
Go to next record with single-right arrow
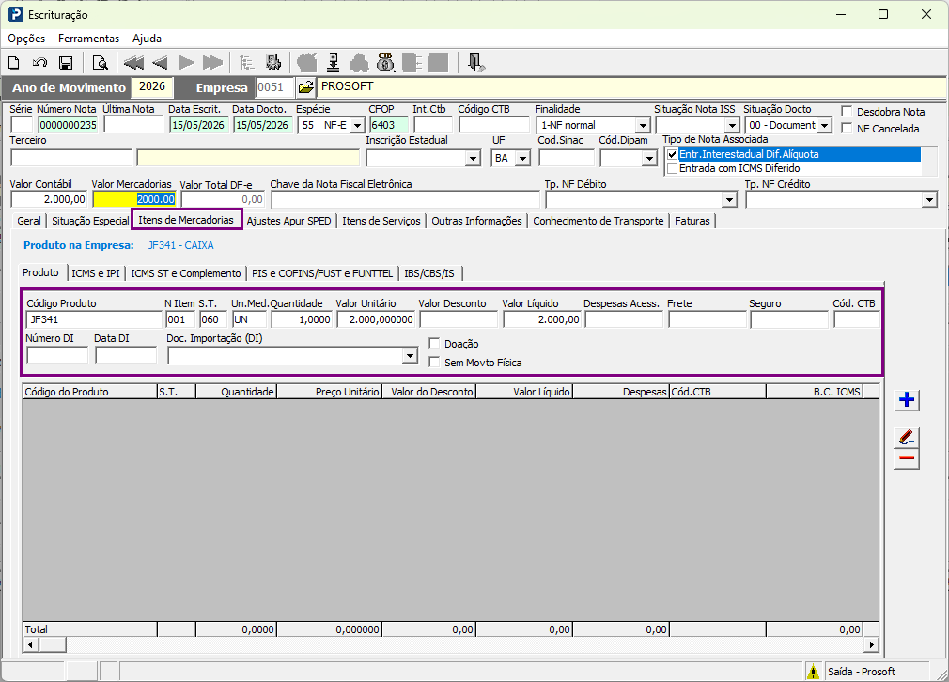(186, 63)
